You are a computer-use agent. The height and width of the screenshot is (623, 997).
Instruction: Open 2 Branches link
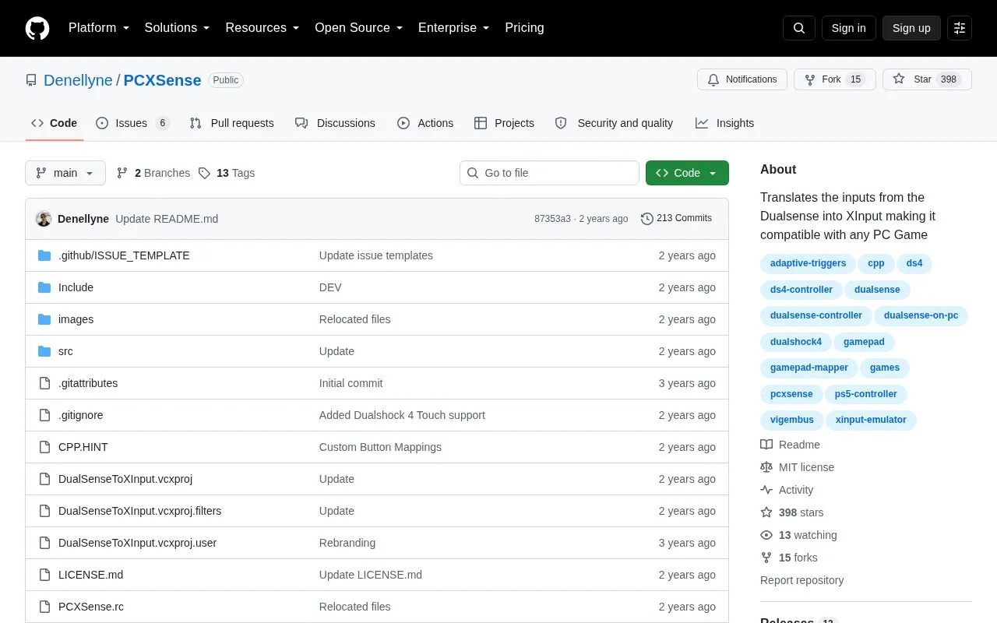(153, 173)
